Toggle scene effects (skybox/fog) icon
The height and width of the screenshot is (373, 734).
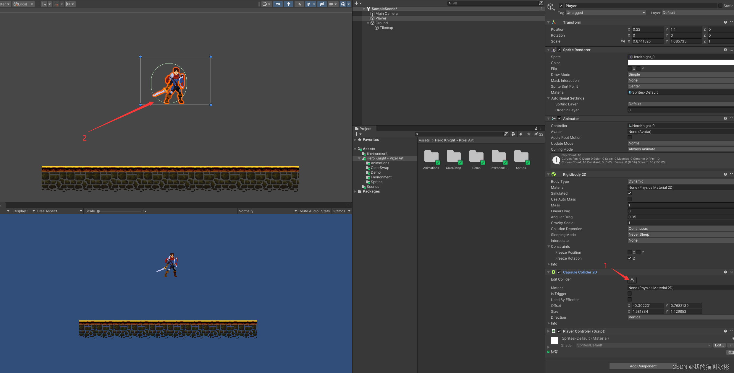308,4
